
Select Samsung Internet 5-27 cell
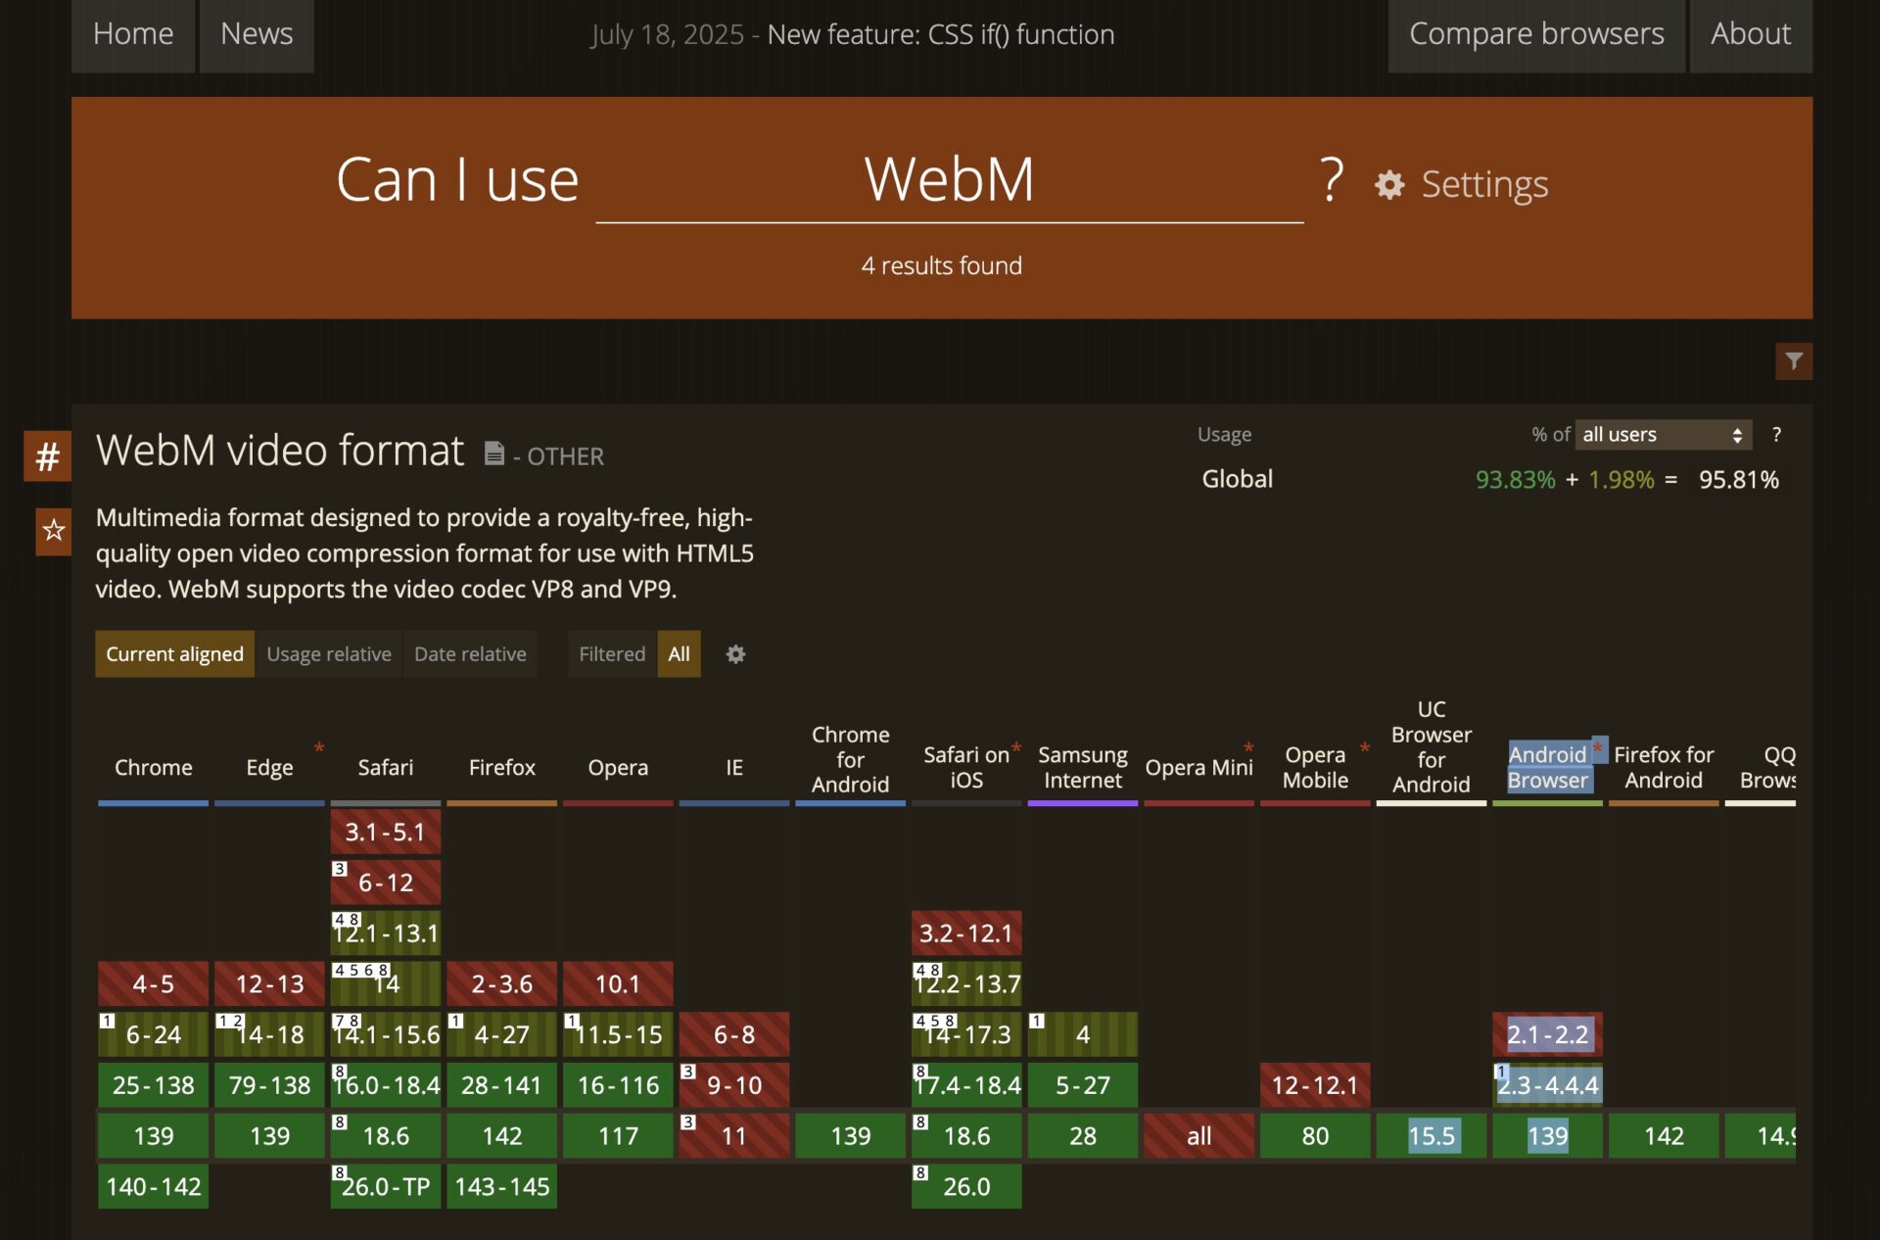[x=1083, y=1086]
